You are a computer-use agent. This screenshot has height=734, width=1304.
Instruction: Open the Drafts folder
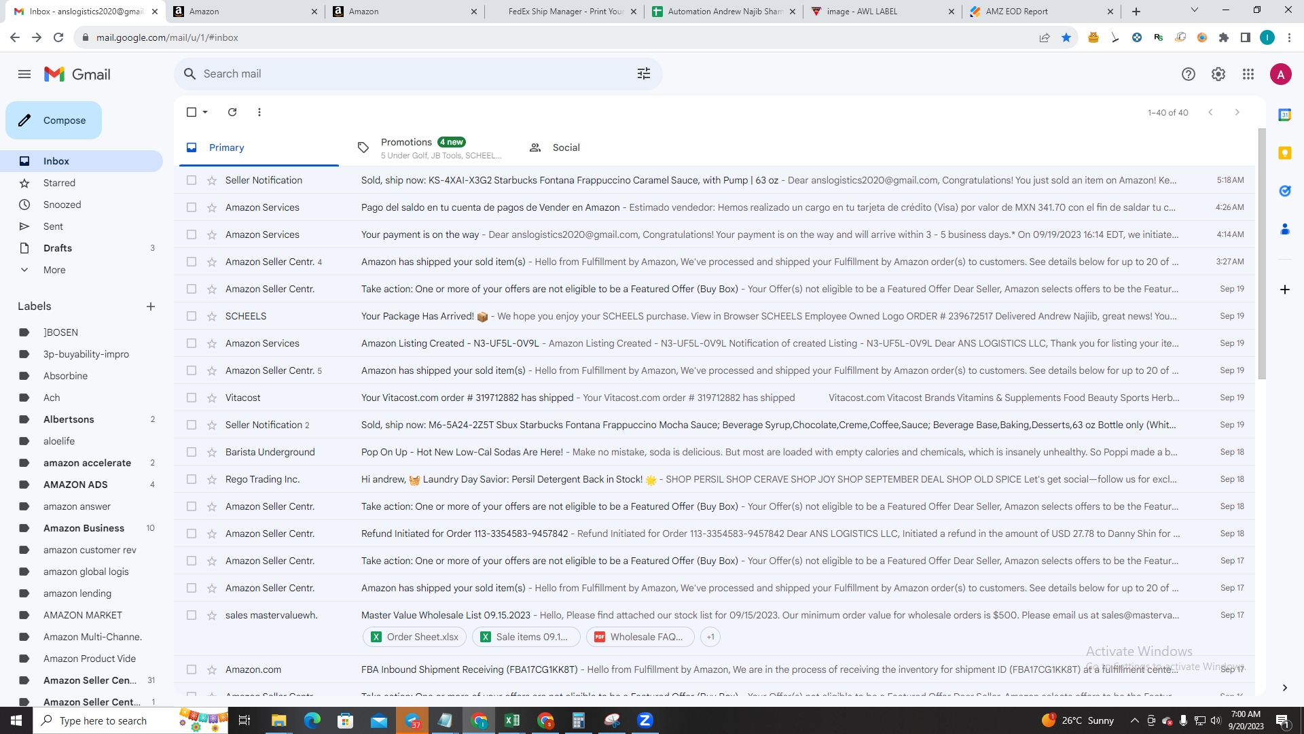81,248
